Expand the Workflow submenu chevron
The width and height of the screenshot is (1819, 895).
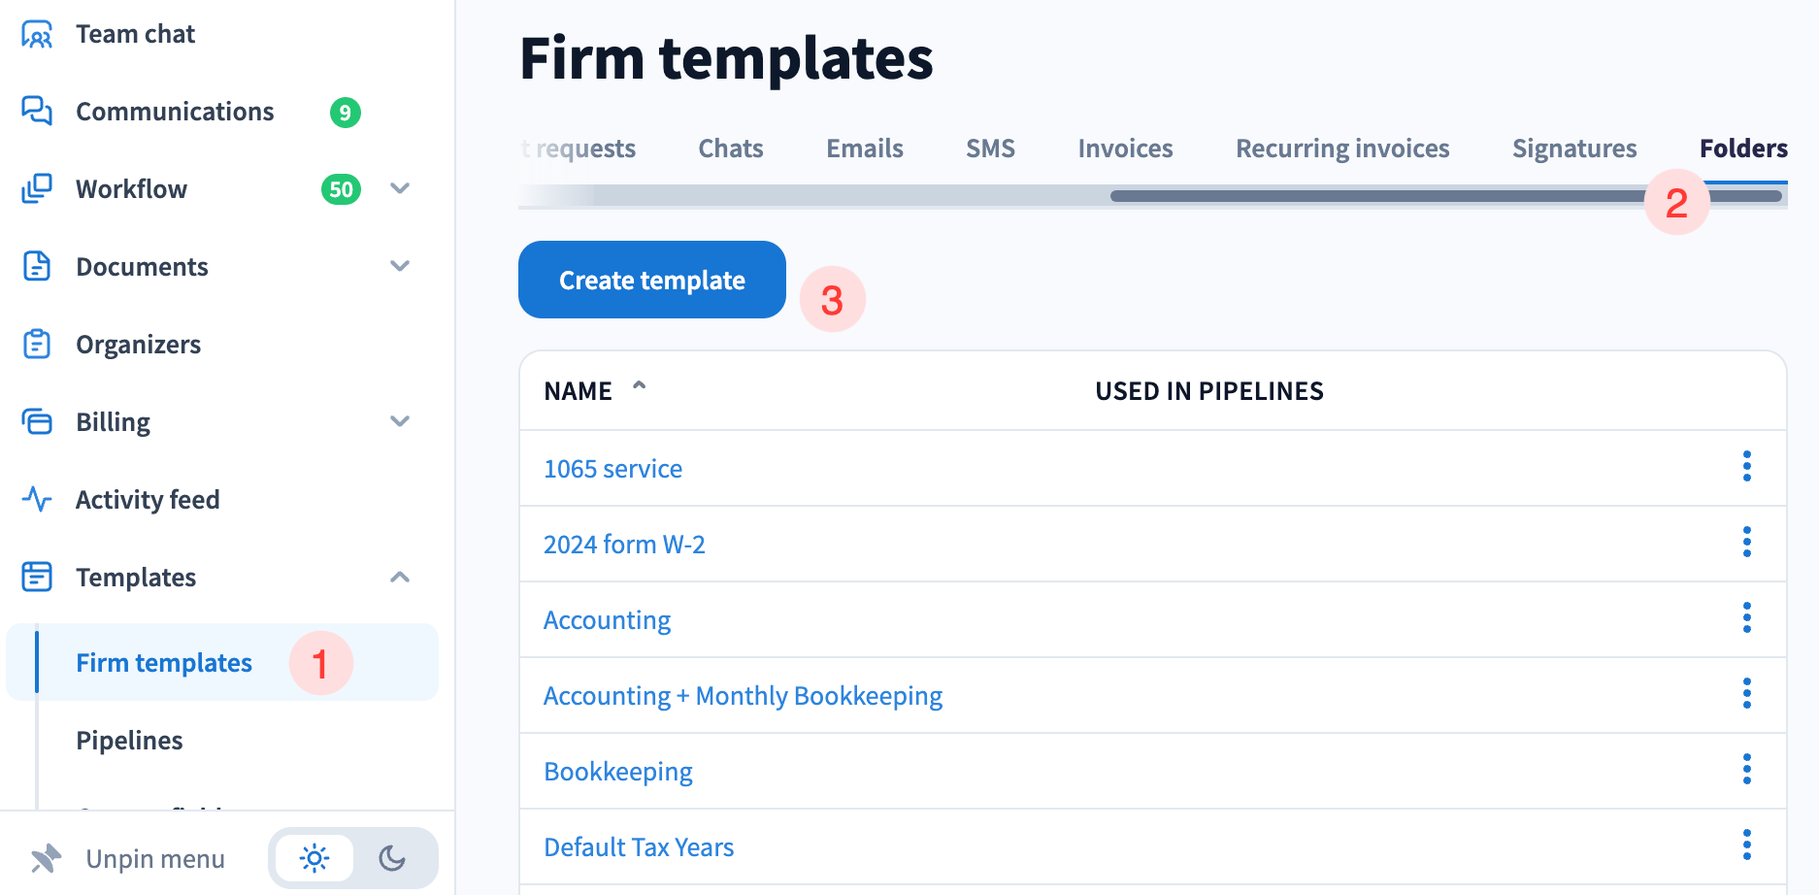[x=400, y=188]
